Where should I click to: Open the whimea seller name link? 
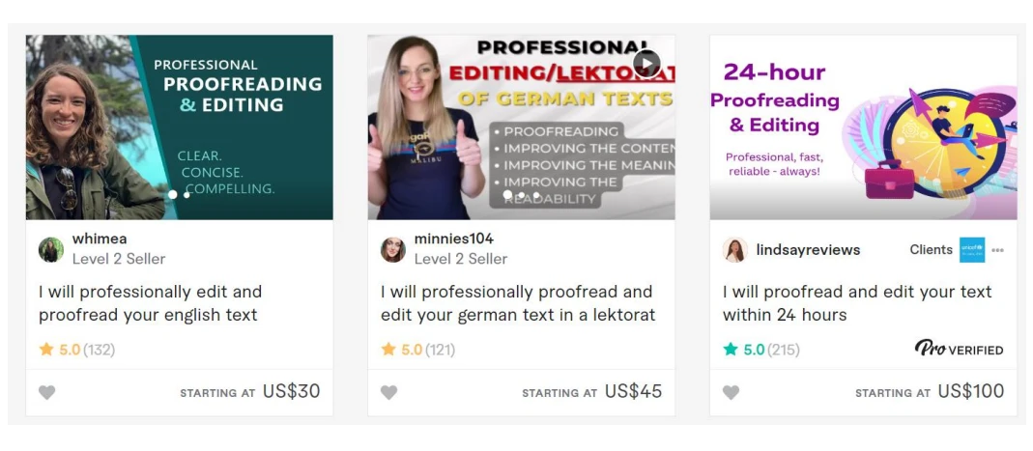(x=100, y=239)
